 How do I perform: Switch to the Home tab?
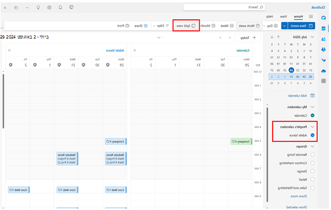click(298, 16)
